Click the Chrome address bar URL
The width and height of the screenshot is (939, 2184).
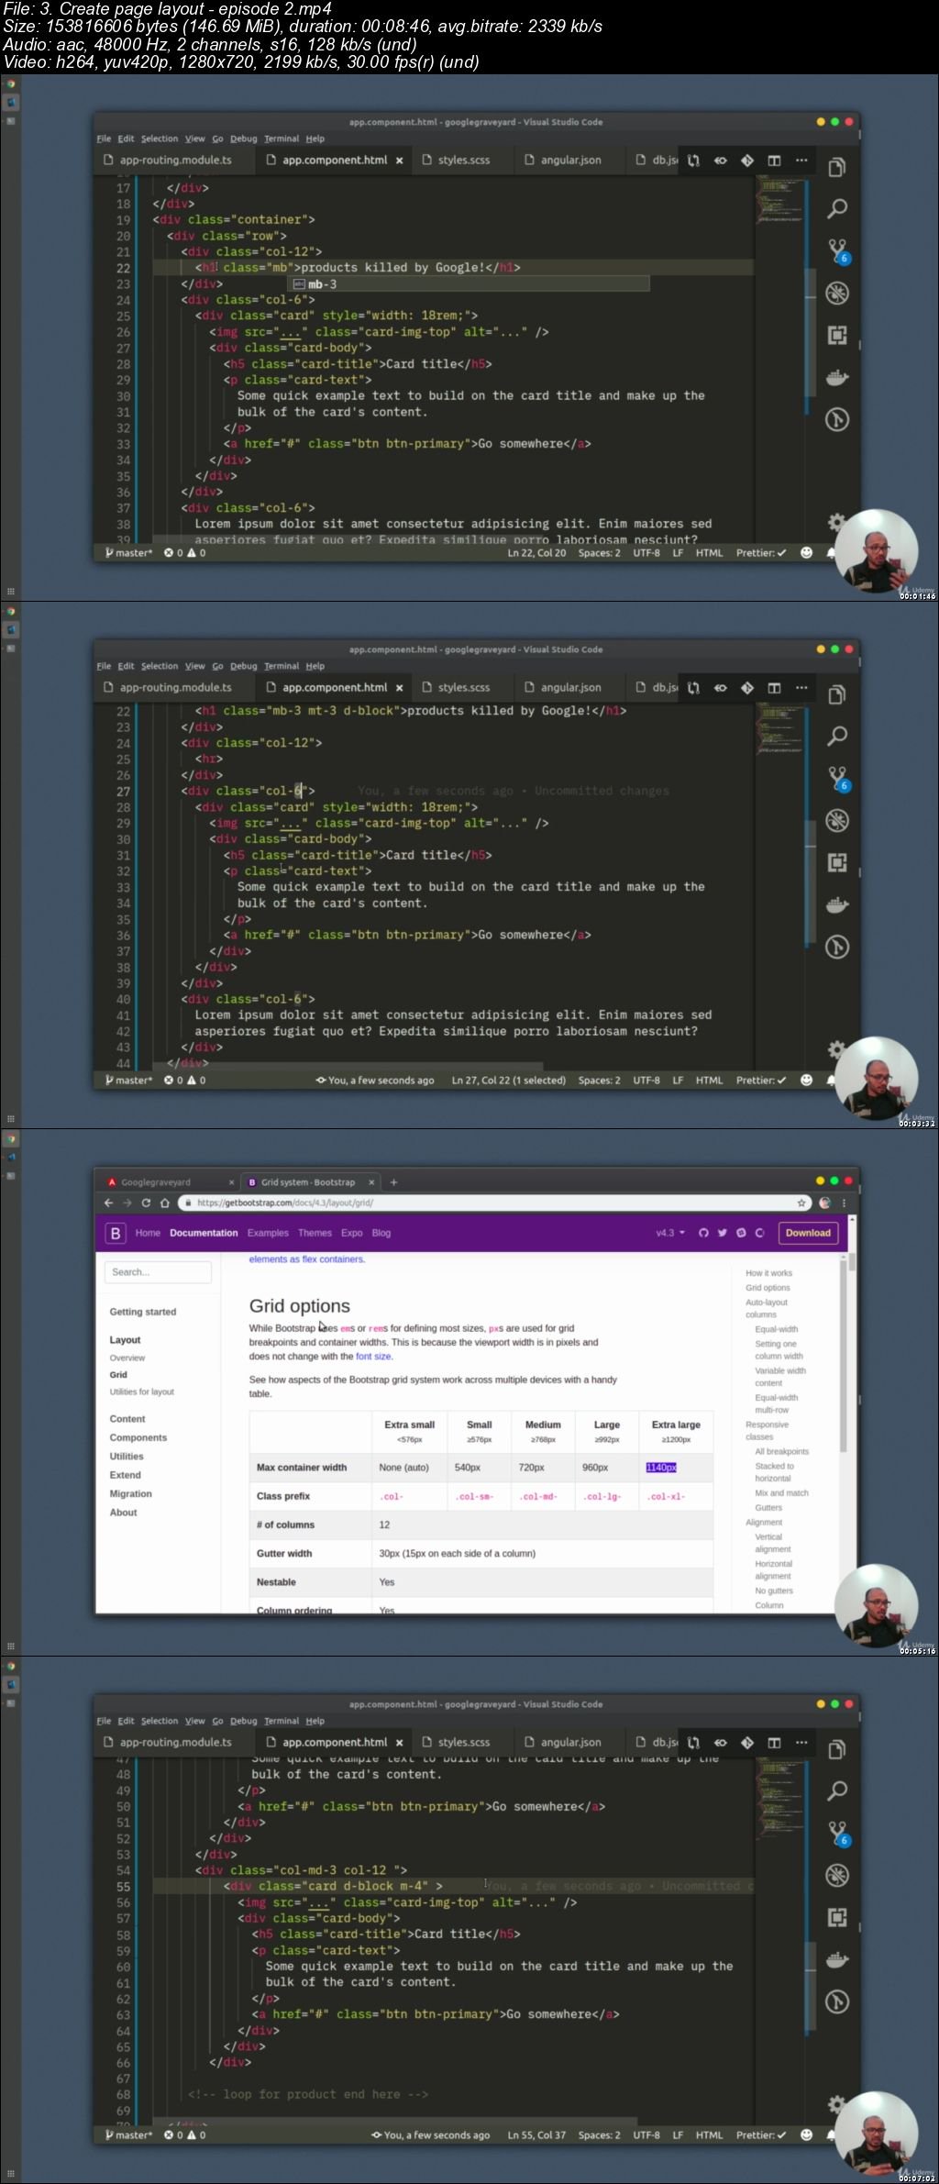pos(285,1203)
